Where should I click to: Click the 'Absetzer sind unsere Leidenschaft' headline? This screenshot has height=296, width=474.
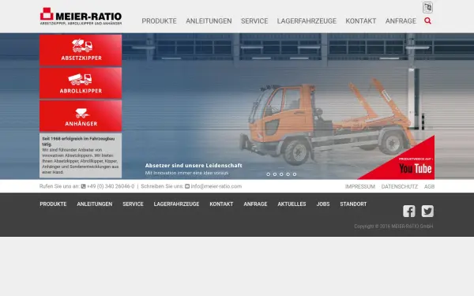coord(194,166)
